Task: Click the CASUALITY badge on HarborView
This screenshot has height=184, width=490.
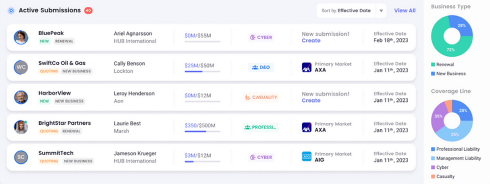Action: click(x=261, y=97)
